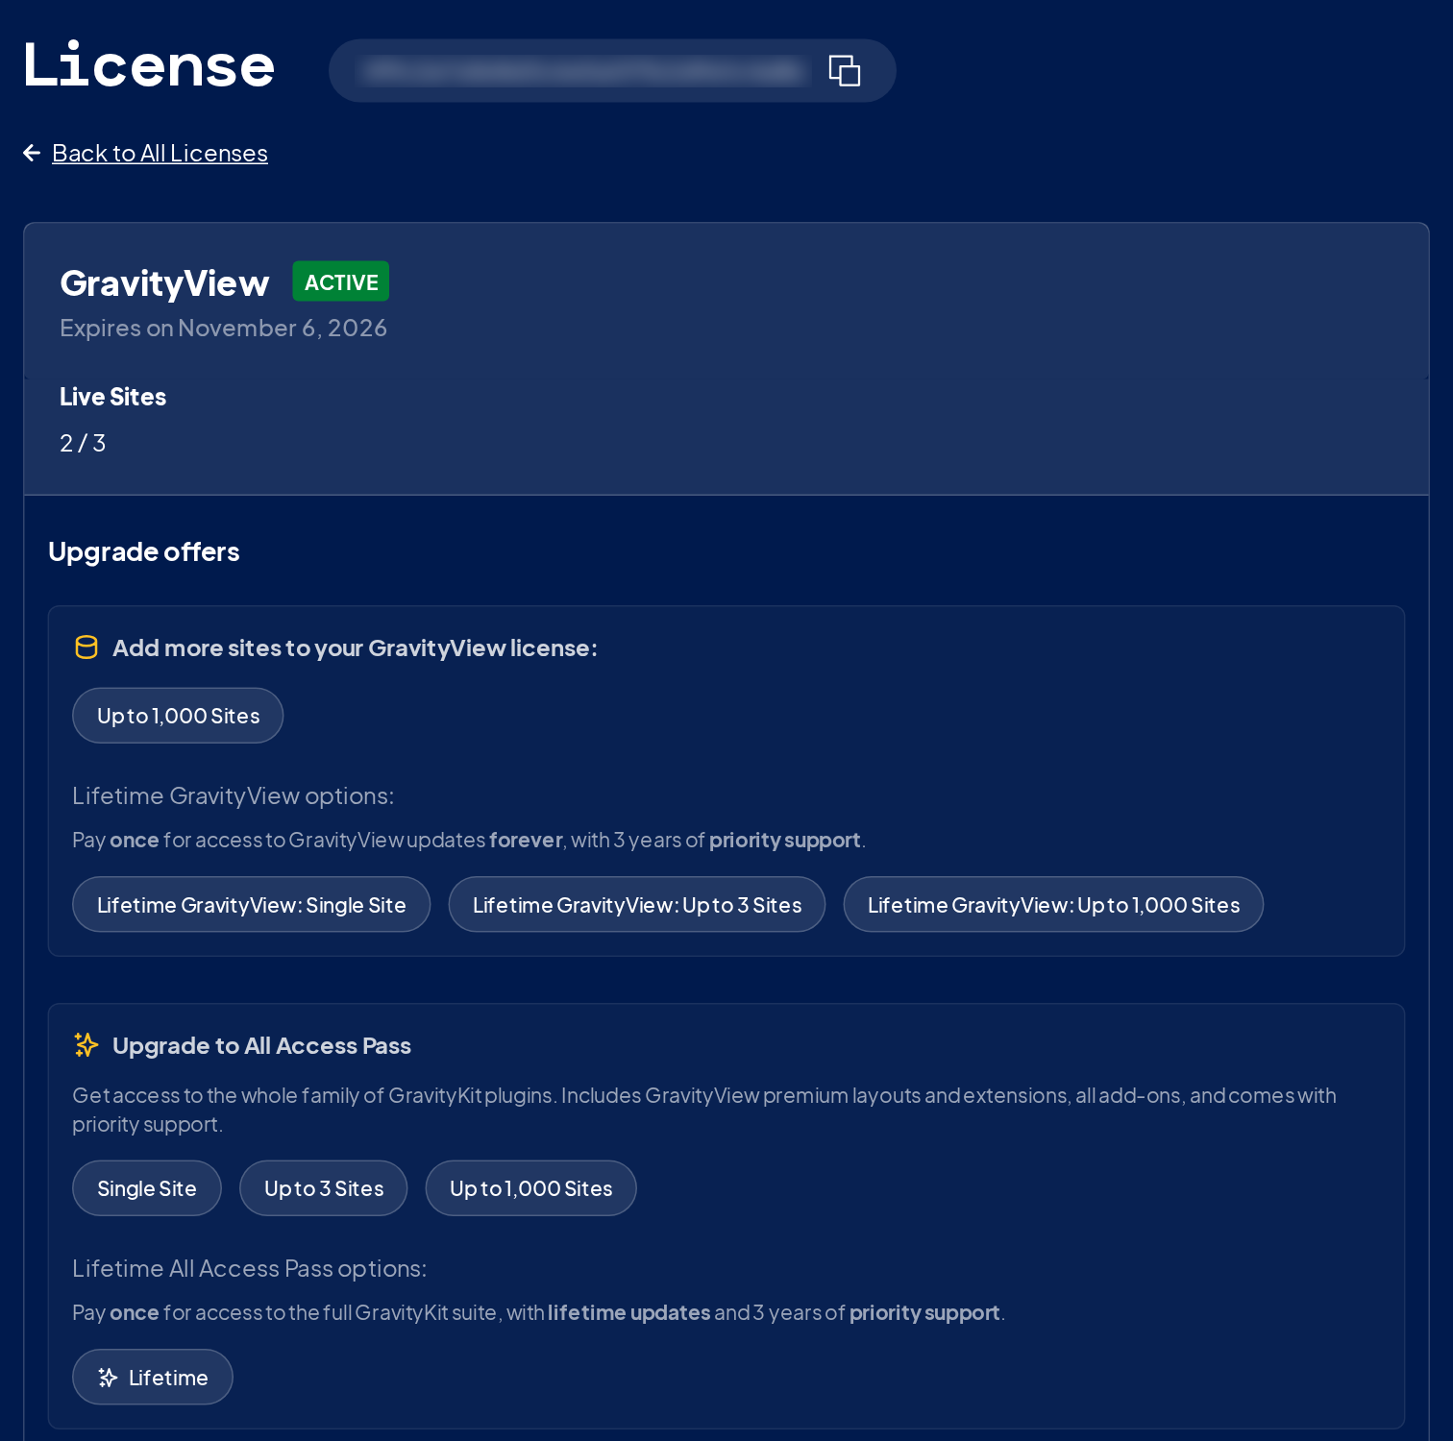
Task: Click the Upgrade offers heading
Action: (144, 551)
